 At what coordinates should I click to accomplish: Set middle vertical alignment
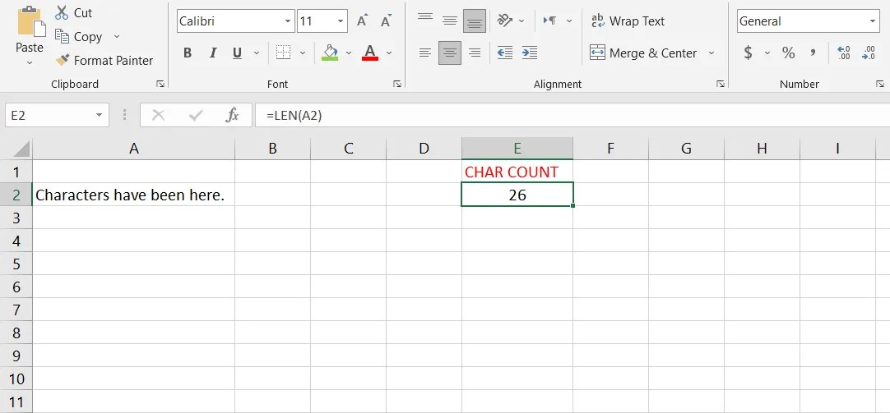click(x=450, y=21)
